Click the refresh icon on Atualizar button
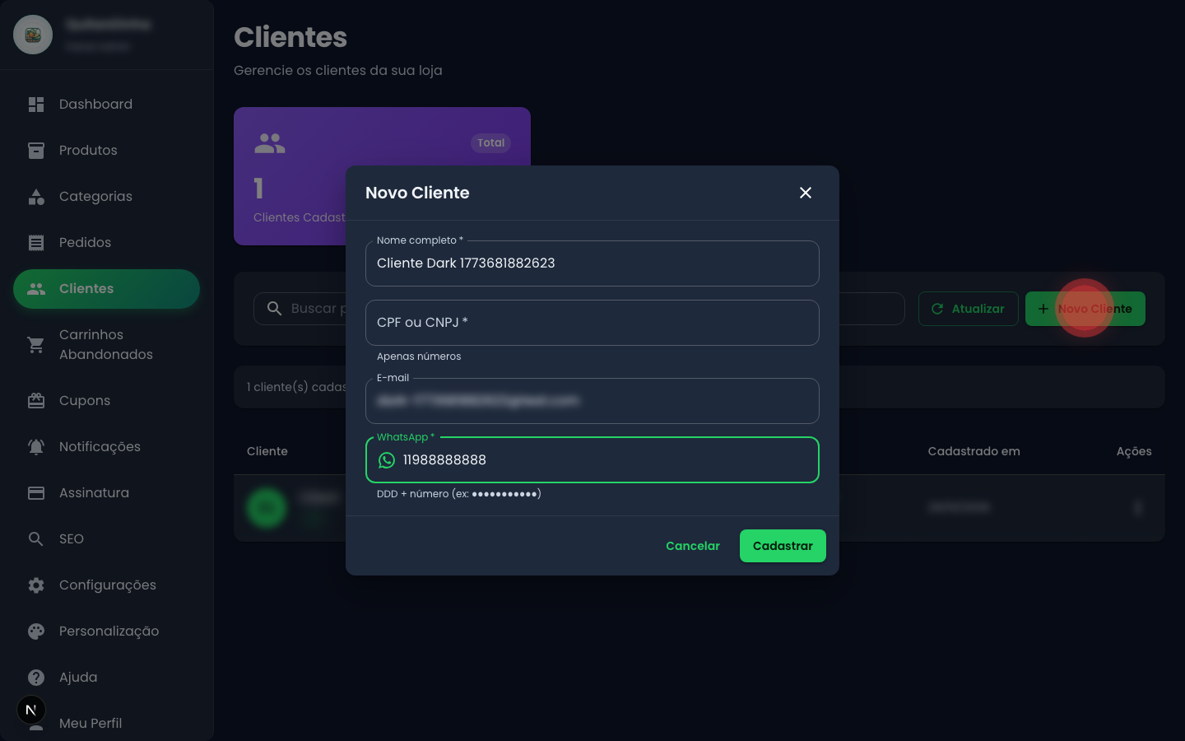This screenshot has height=741, width=1185. [937, 309]
